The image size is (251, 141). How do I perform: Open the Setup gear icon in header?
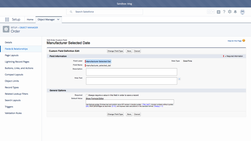[230, 12]
